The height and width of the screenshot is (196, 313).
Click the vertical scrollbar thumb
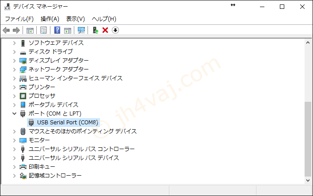308,139
